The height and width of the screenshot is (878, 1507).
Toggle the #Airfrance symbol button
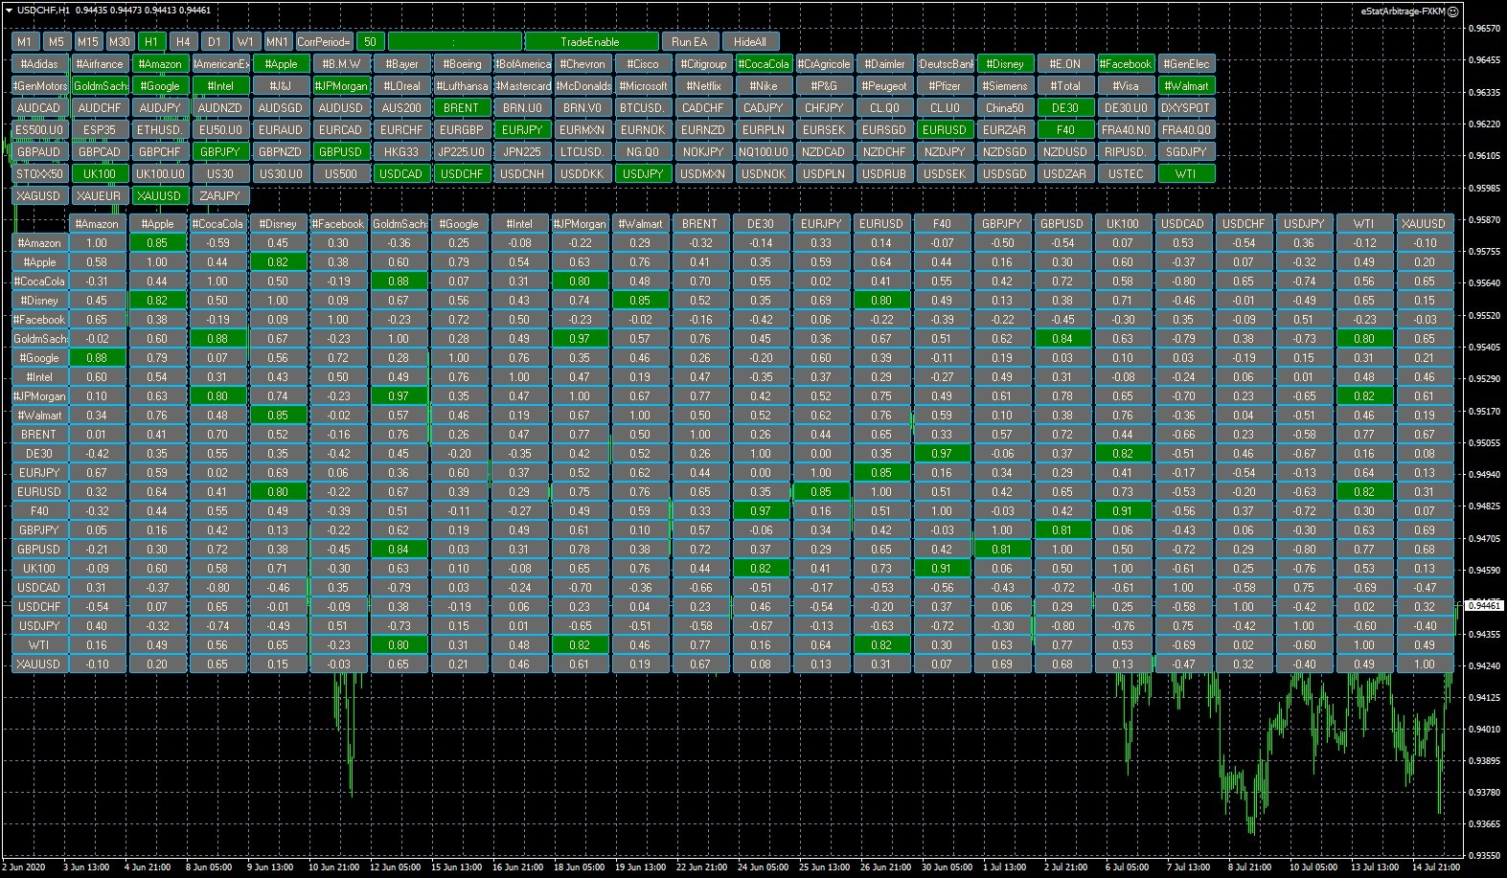point(100,64)
